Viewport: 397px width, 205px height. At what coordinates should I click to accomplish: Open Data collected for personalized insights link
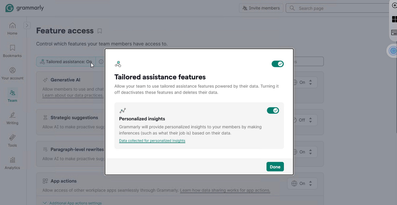pyautogui.click(x=152, y=141)
